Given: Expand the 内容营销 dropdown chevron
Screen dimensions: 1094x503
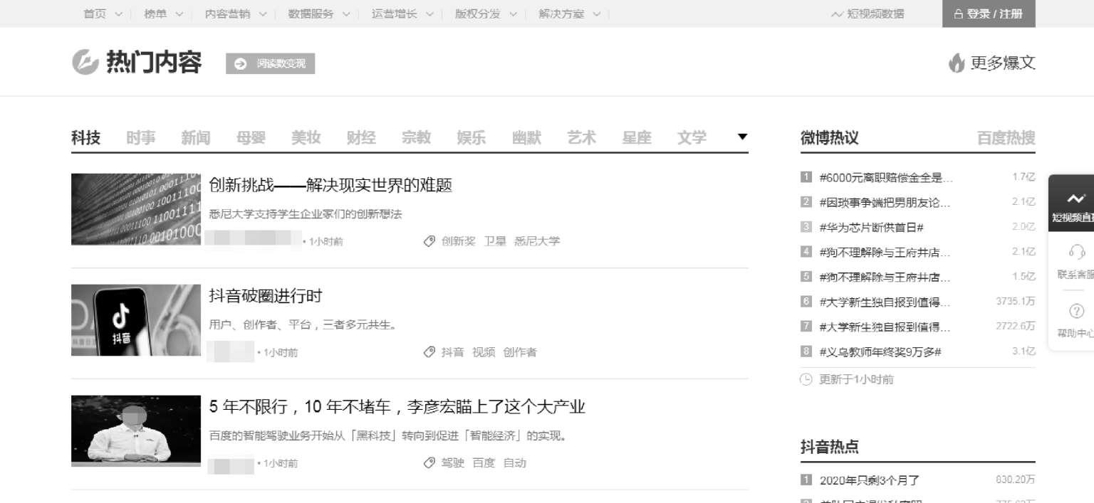Looking at the screenshot, I should [263, 14].
